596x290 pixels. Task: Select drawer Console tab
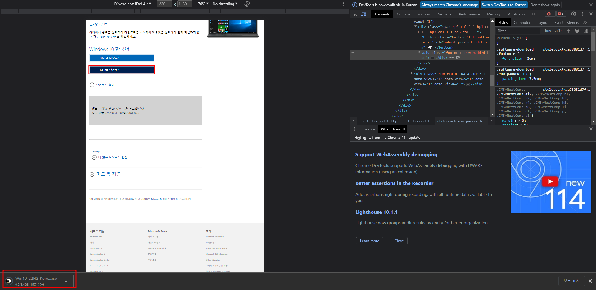(368, 129)
